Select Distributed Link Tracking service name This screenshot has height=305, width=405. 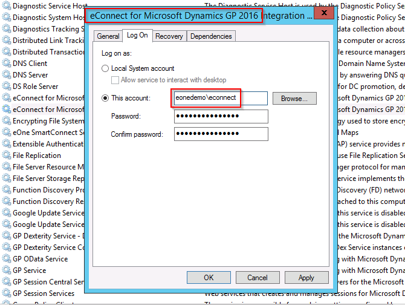[48, 41]
